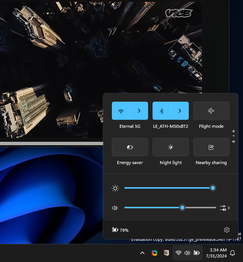Expand the Wi-Fi networks list arrow
This screenshot has height=262, width=243.
click(139, 111)
